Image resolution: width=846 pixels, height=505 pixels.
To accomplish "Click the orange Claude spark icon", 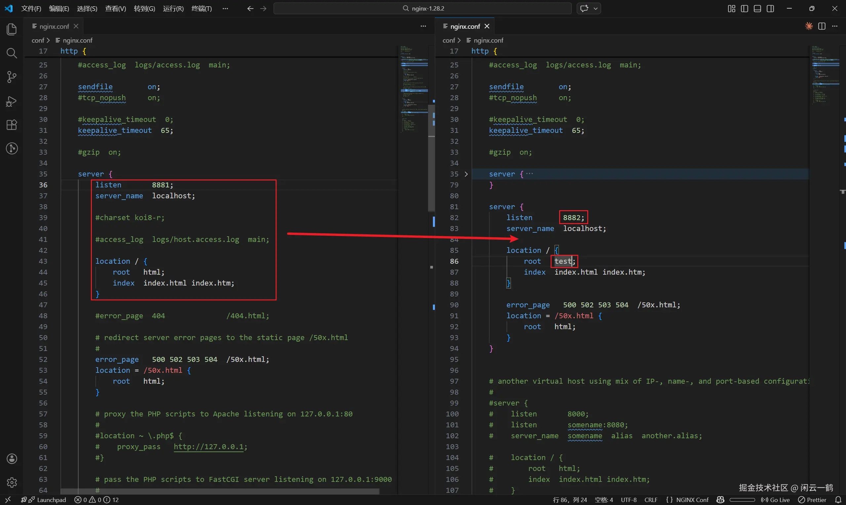I will 809,26.
